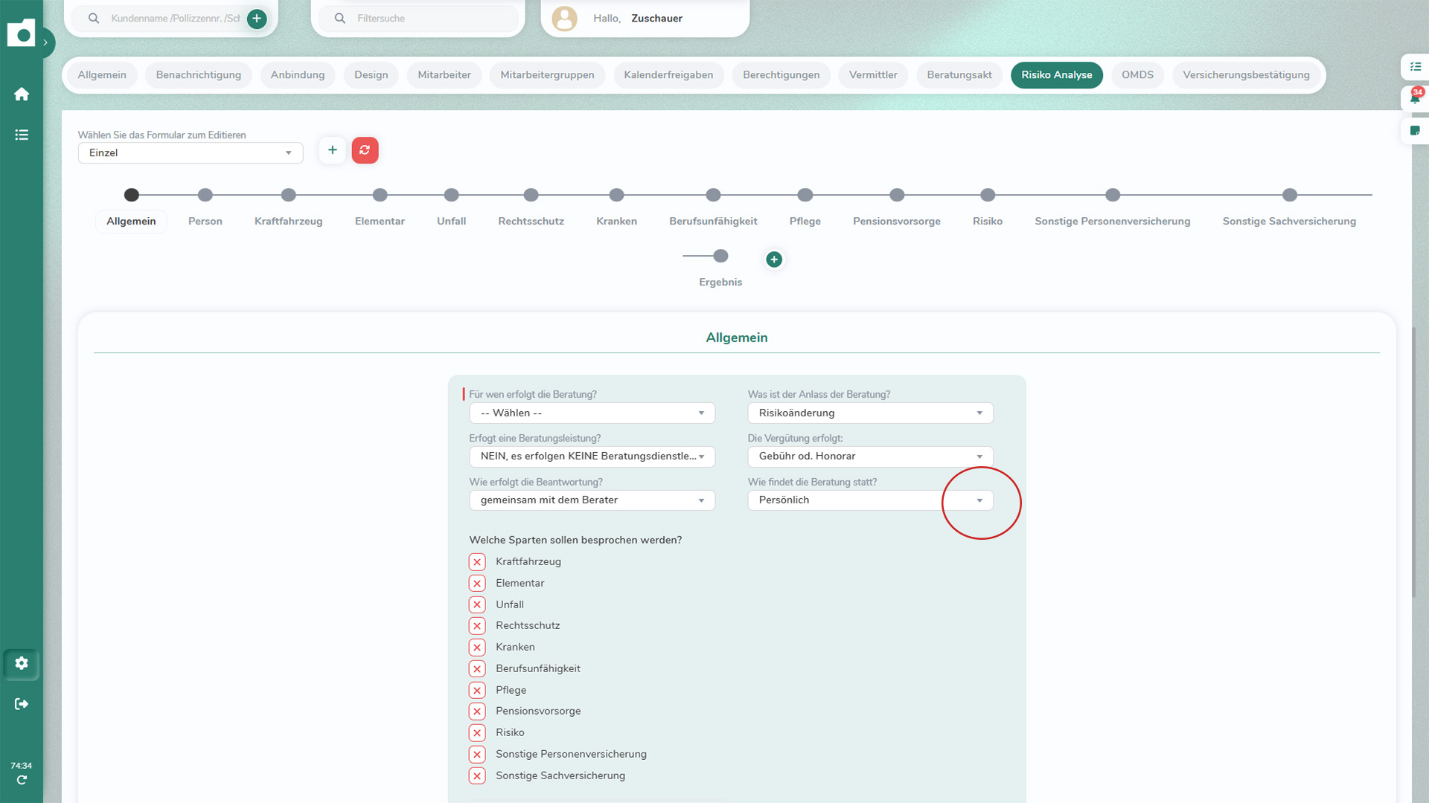Add a step using the plus beside Ergebnis
This screenshot has width=1429, height=803.
tap(774, 259)
